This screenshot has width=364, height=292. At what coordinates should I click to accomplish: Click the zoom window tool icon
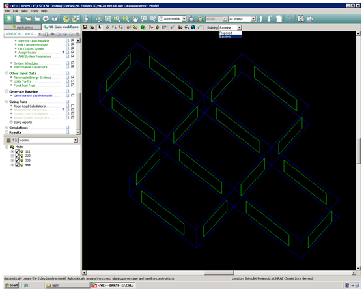tap(108, 19)
